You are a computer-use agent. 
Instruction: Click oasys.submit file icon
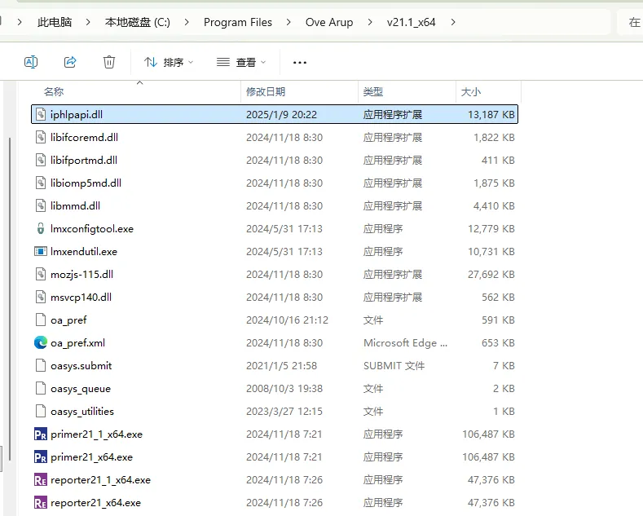[41, 365]
